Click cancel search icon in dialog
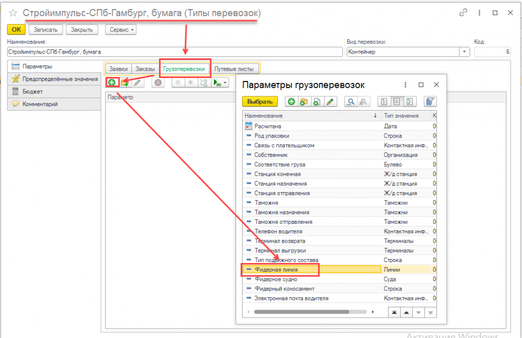522x338 pixels. tap(363, 101)
